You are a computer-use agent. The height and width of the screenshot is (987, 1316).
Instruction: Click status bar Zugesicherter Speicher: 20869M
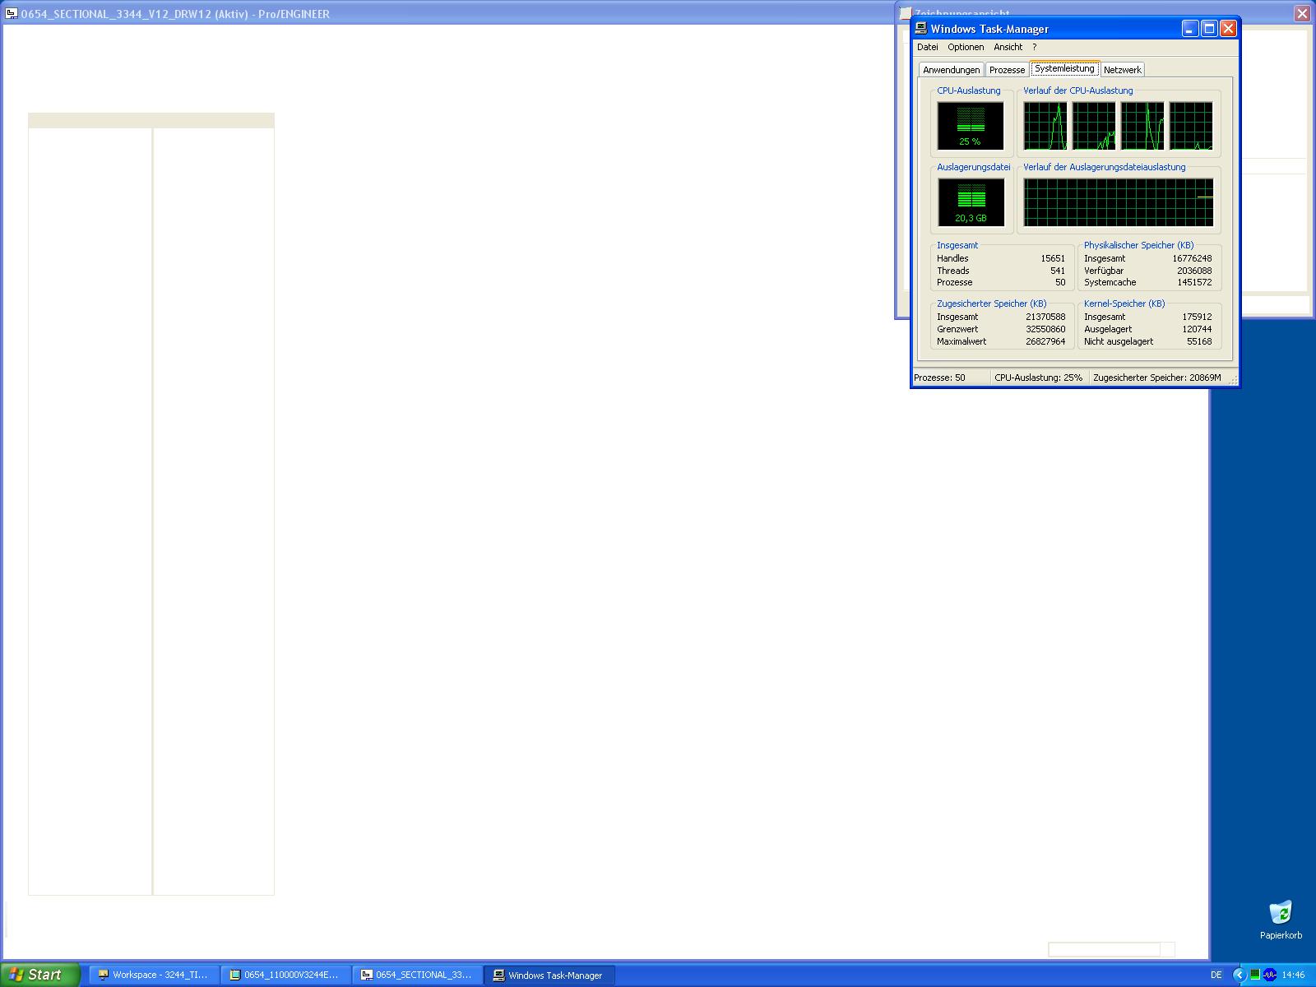coord(1157,378)
